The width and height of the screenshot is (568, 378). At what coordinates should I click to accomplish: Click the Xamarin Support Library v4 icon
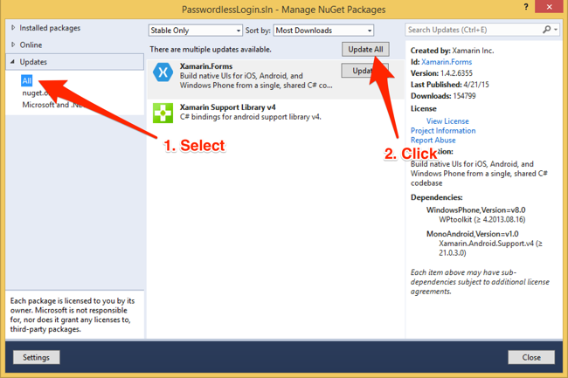tap(163, 112)
